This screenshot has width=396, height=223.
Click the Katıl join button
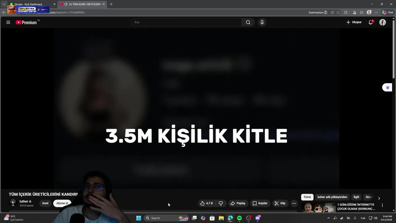[x=45, y=203]
